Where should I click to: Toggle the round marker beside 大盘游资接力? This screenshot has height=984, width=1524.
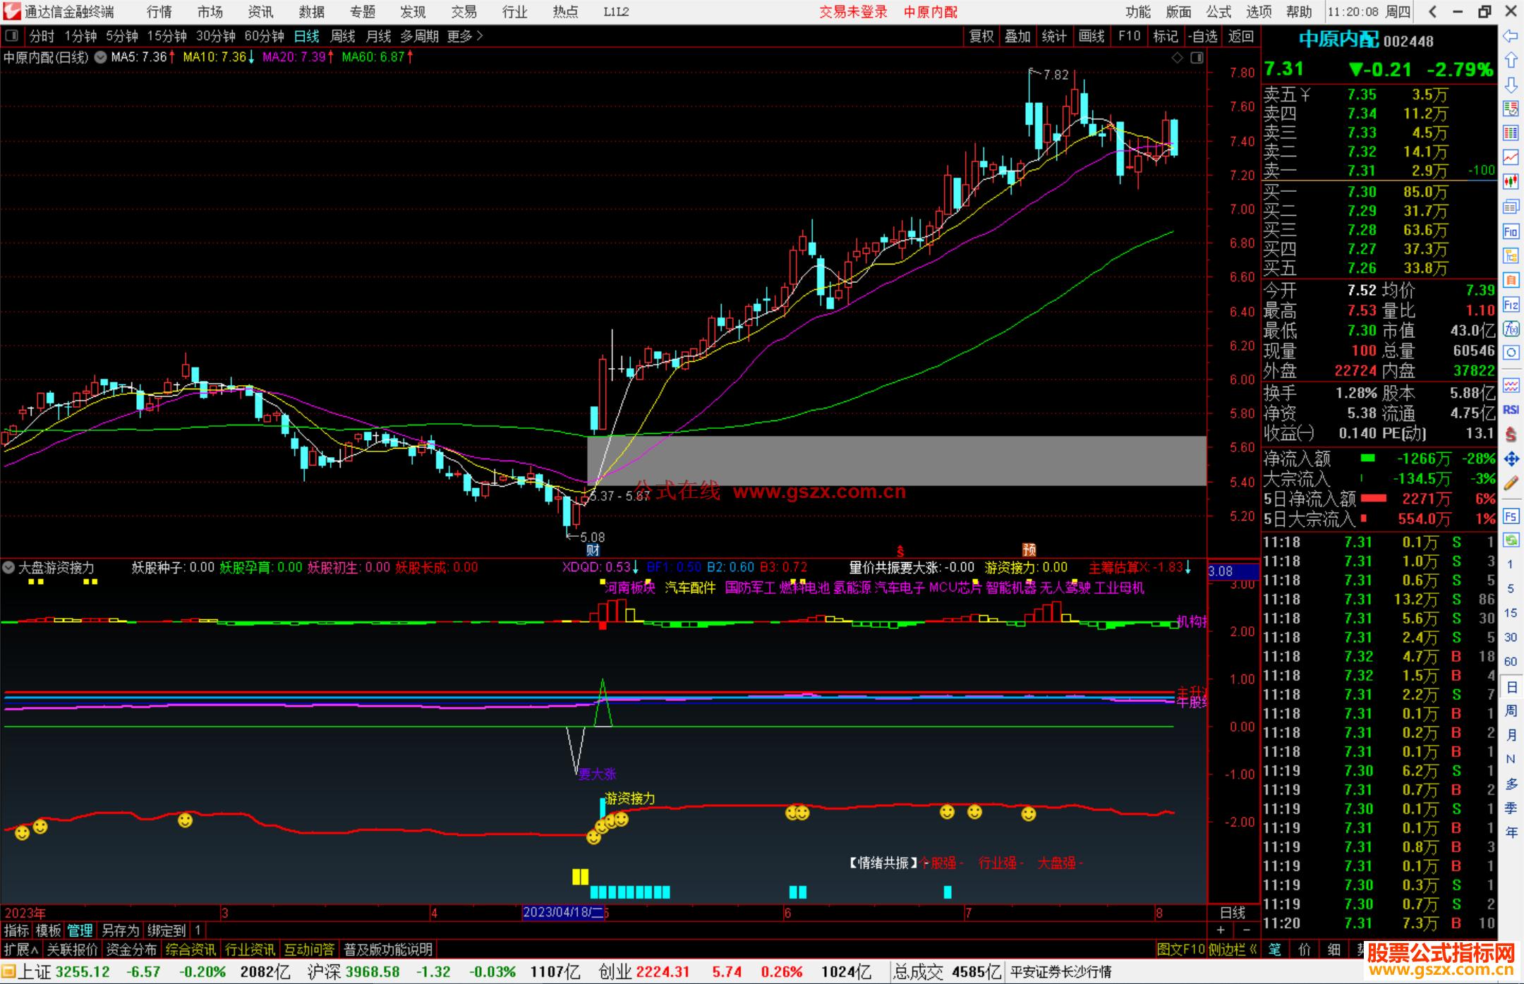(8, 567)
